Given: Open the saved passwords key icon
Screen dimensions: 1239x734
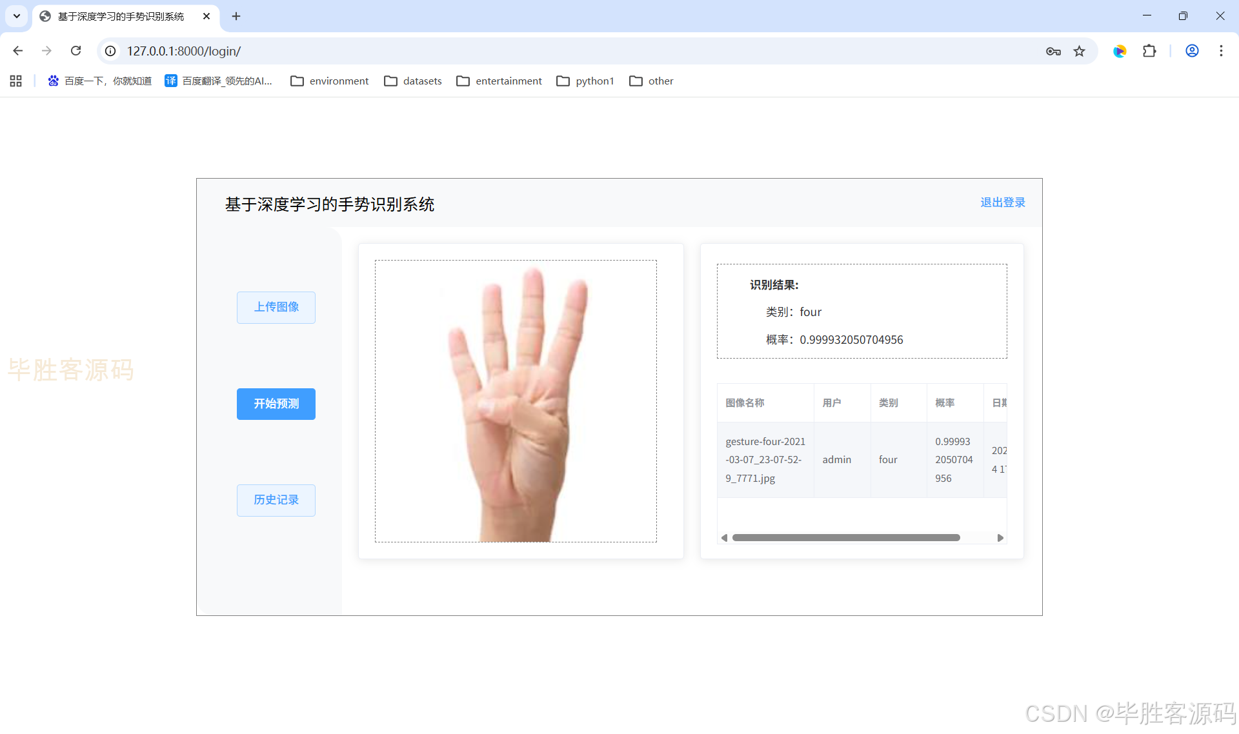Looking at the screenshot, I should point(1053,51).
